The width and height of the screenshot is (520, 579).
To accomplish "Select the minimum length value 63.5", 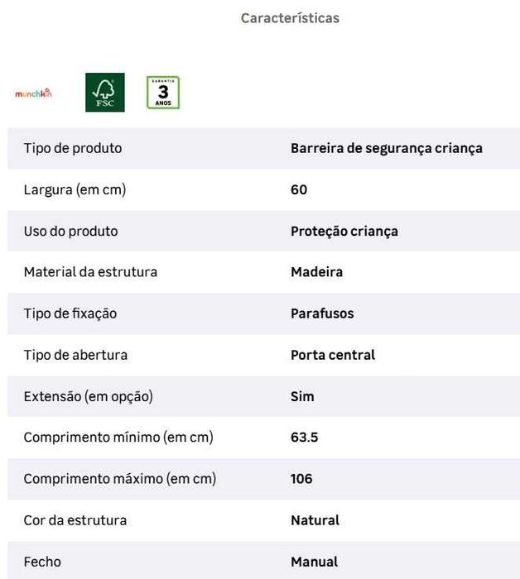I will click(304, 438).
